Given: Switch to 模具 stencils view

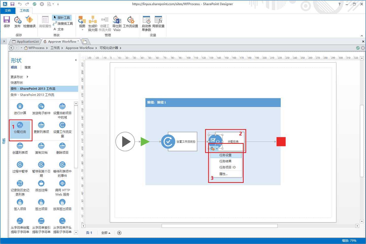Looking at the screenshot, I should (14, 67).
